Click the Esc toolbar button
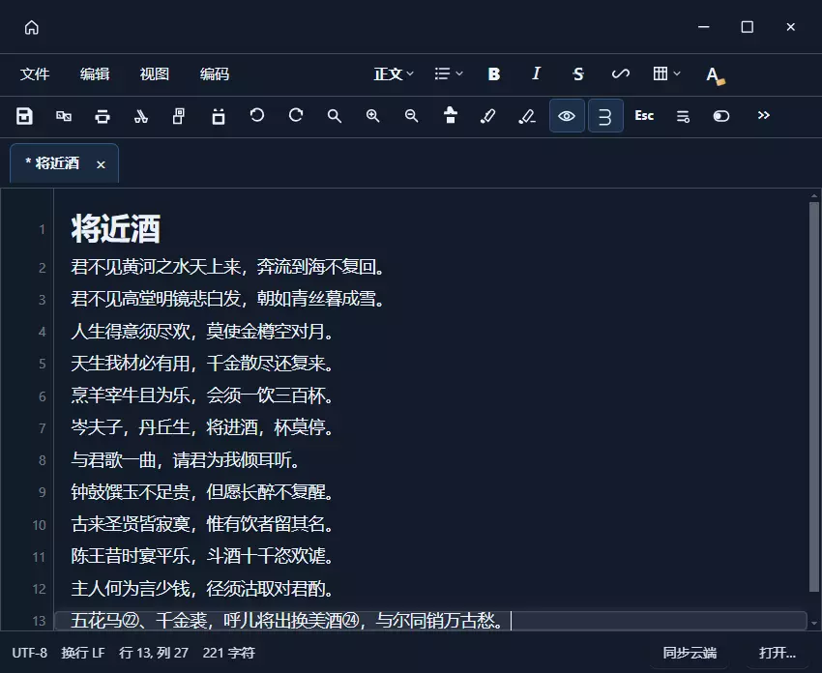Viewport: 822px width, 673px height. click(644, 115)
